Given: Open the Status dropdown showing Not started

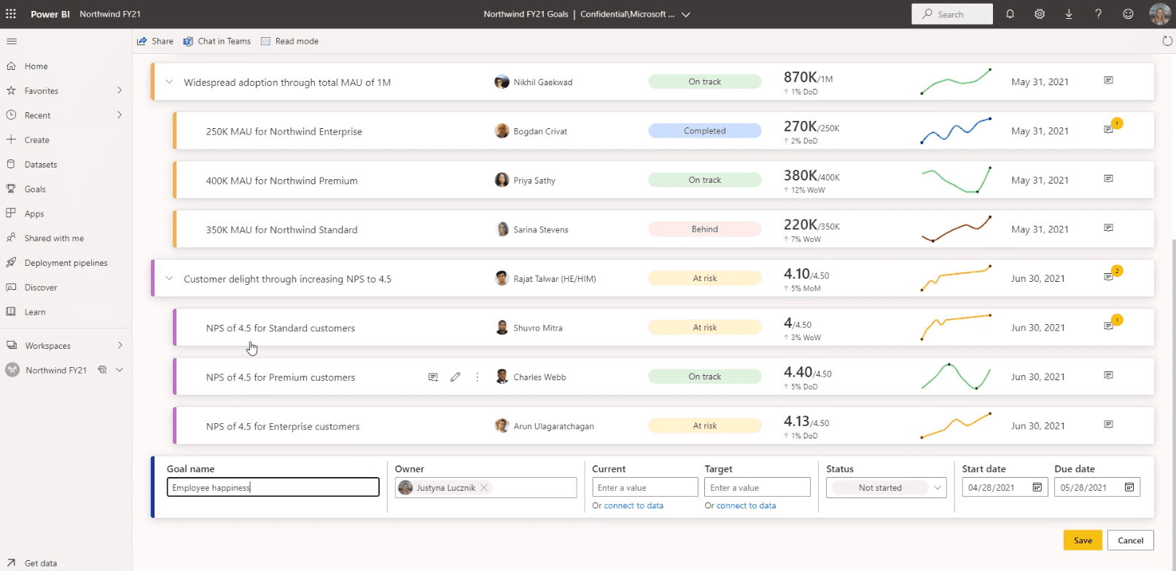Looking at the screenshot, I should click(x=887, y=488).
